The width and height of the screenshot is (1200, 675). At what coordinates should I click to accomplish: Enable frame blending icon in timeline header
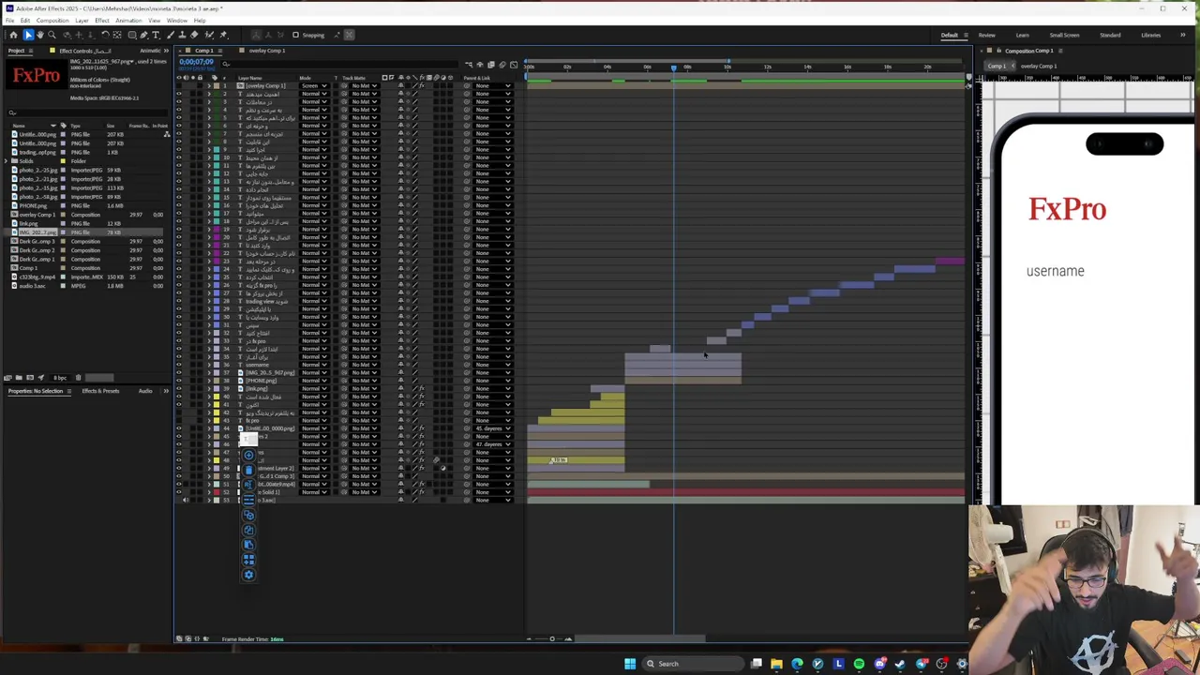tap(491, 65)
